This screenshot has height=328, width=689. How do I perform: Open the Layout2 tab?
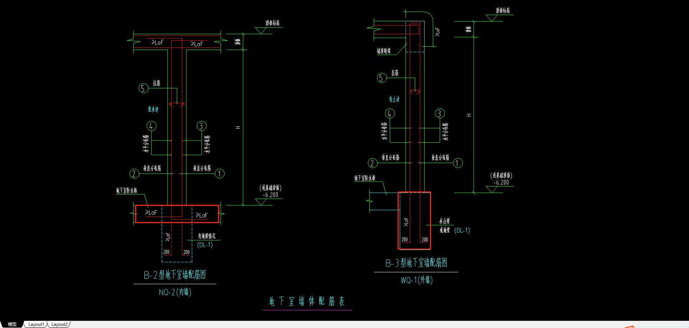pyautogui.click(x=59, y=324)
